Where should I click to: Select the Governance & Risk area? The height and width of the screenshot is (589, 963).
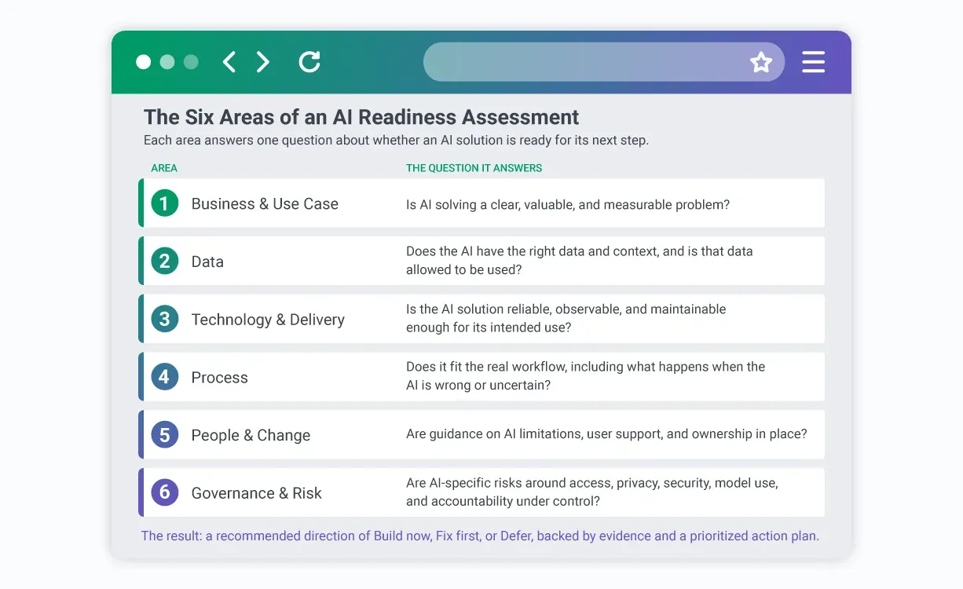(x=256, y=493)
